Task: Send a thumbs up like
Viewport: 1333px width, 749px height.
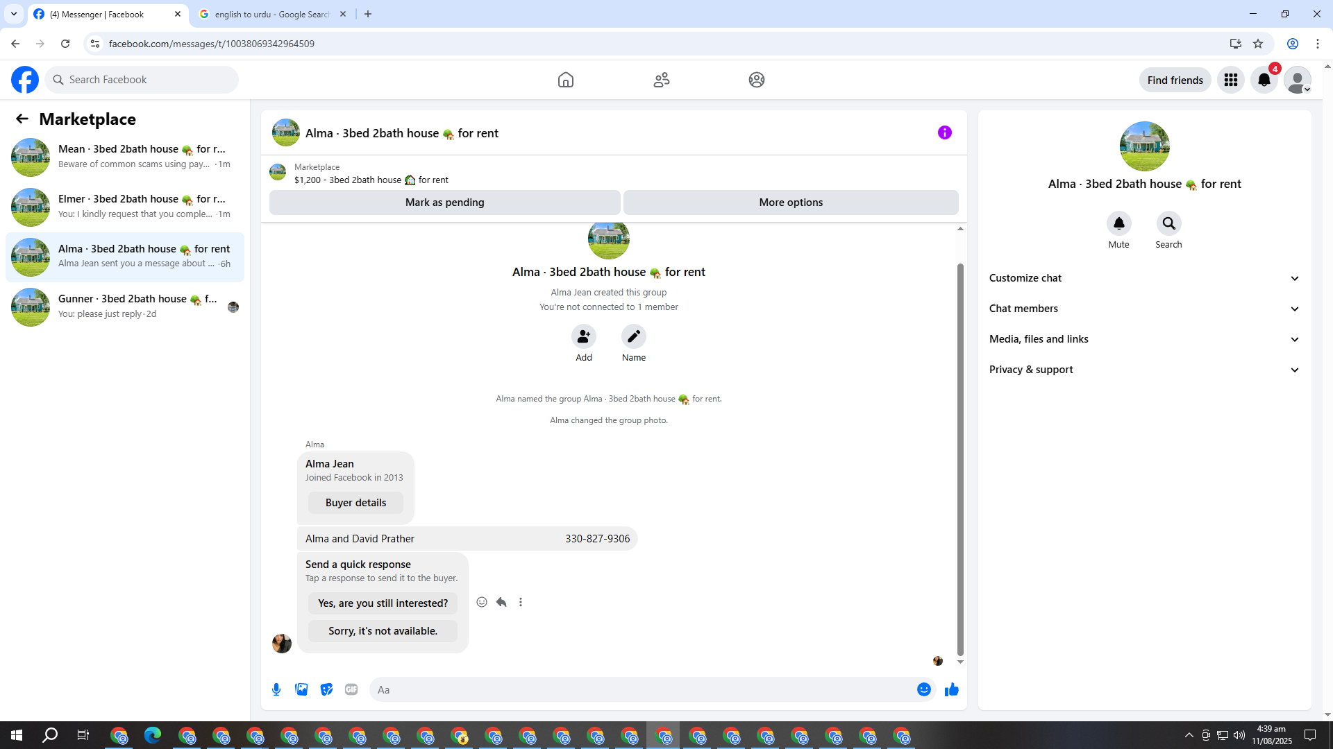Action: [951, 689]
